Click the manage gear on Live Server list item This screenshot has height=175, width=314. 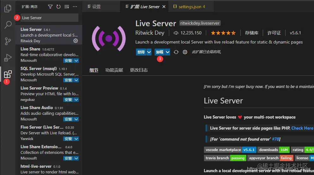tap(76, 41)
